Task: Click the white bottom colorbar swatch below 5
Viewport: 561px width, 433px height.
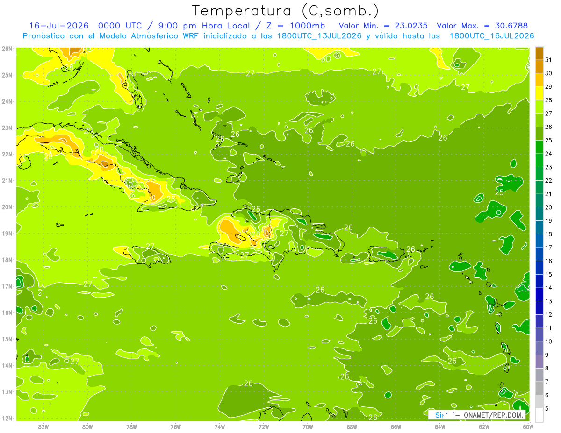Action: 539,415
